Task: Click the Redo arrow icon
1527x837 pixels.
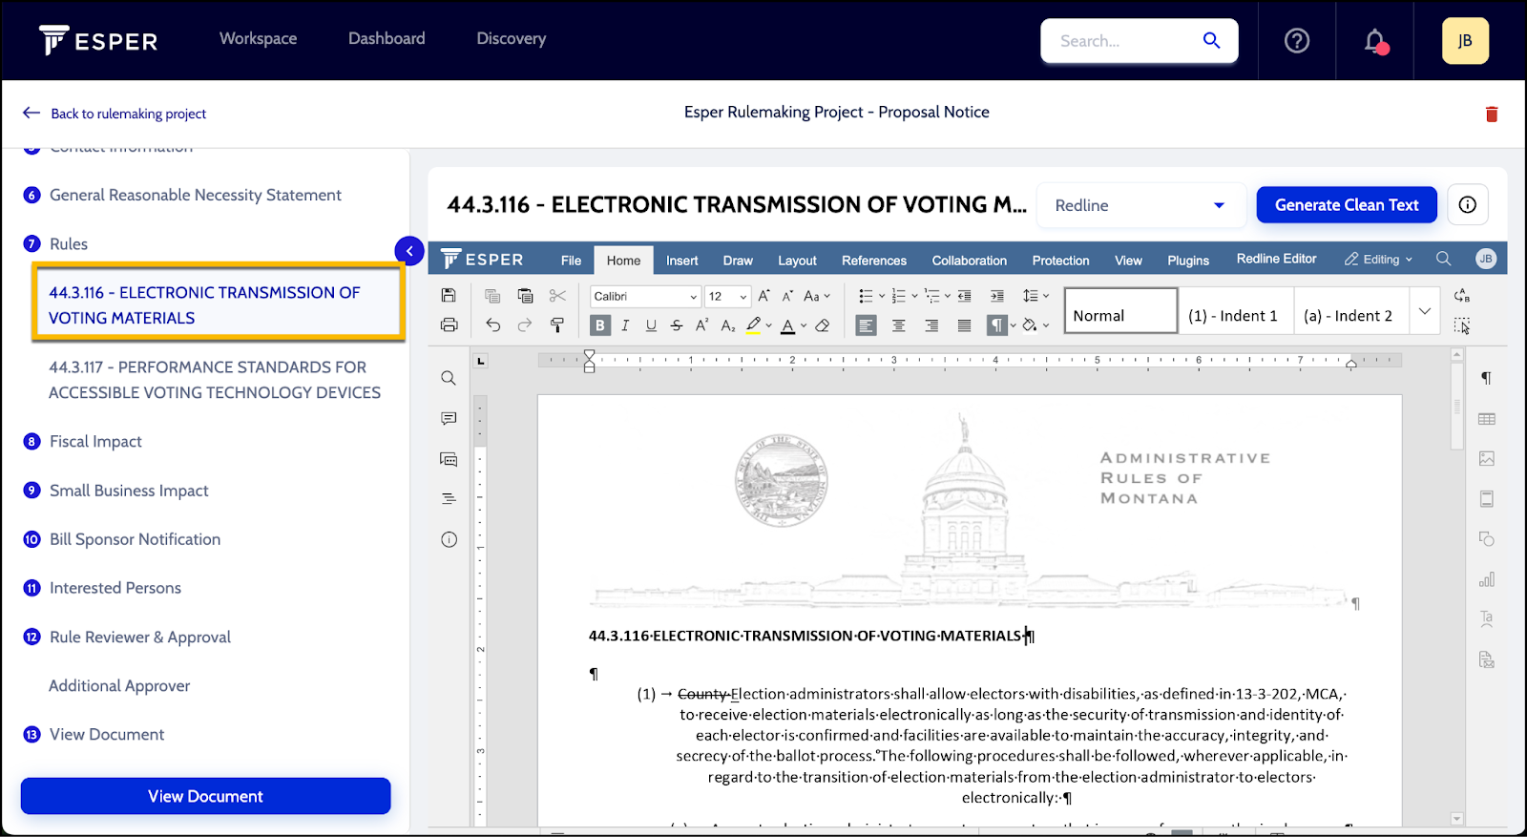Action: (x=525, y=325)
